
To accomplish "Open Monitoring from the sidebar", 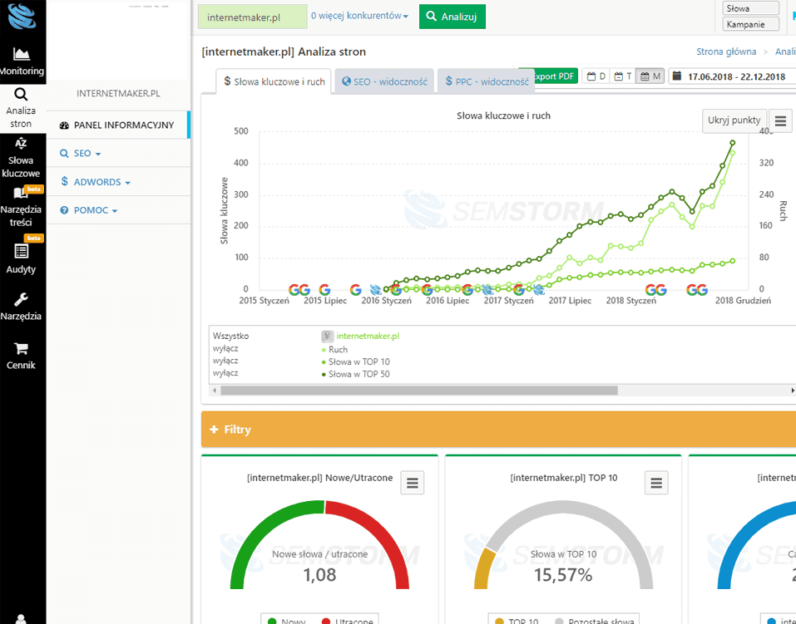I will pyautogui.click(x=22, y=61).
